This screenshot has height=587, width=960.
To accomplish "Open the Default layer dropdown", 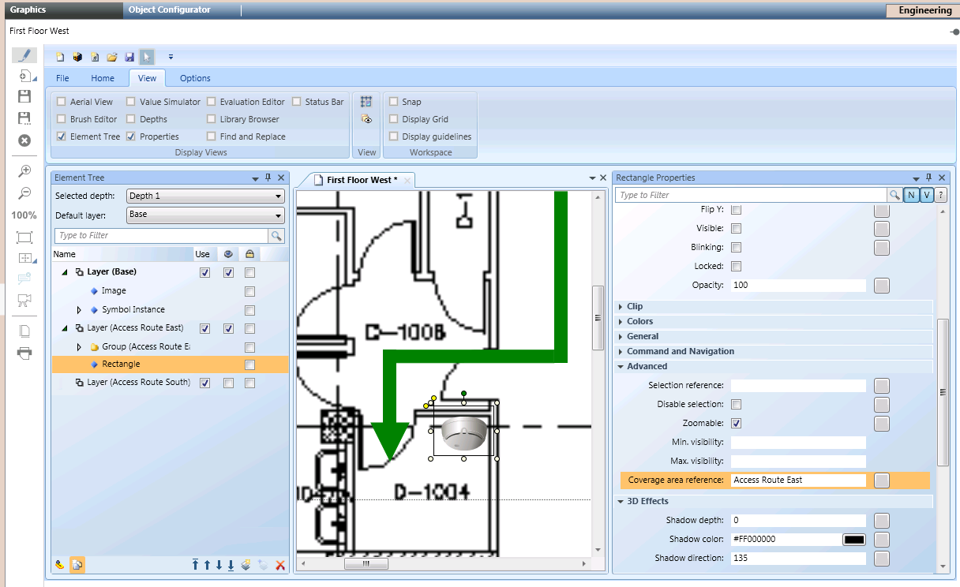I will [278, 215].
